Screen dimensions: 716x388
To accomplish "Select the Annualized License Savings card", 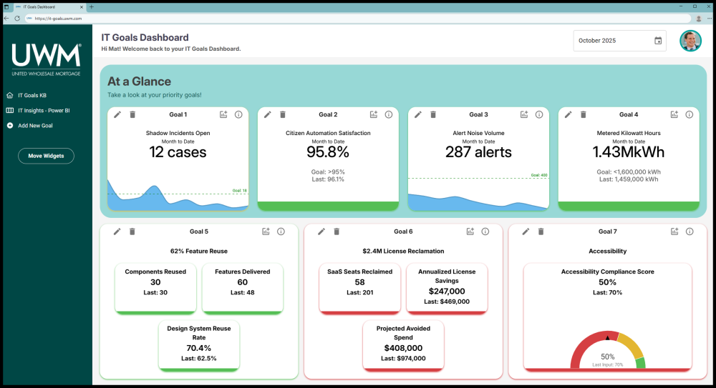I will point(447,288).
